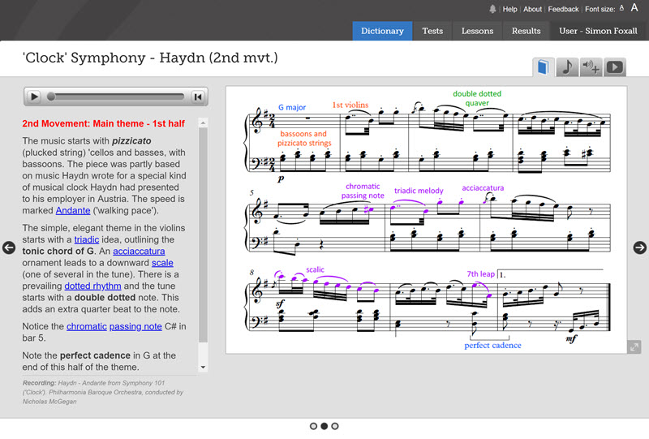The image size is (649, 439).
Task: Click the notification bell icon
Action: (492, 9)
